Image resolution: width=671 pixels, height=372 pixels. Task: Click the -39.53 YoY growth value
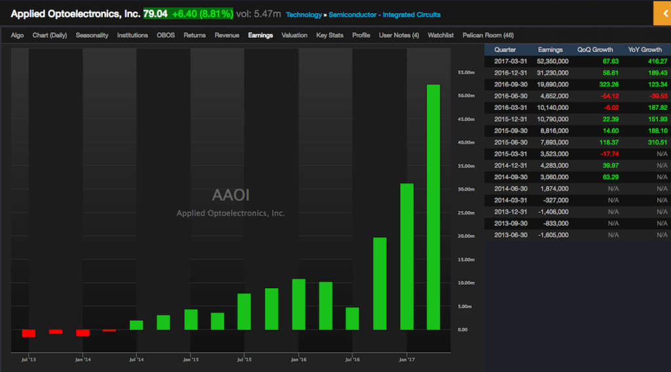pyautogui.click(x=658, y=96)
